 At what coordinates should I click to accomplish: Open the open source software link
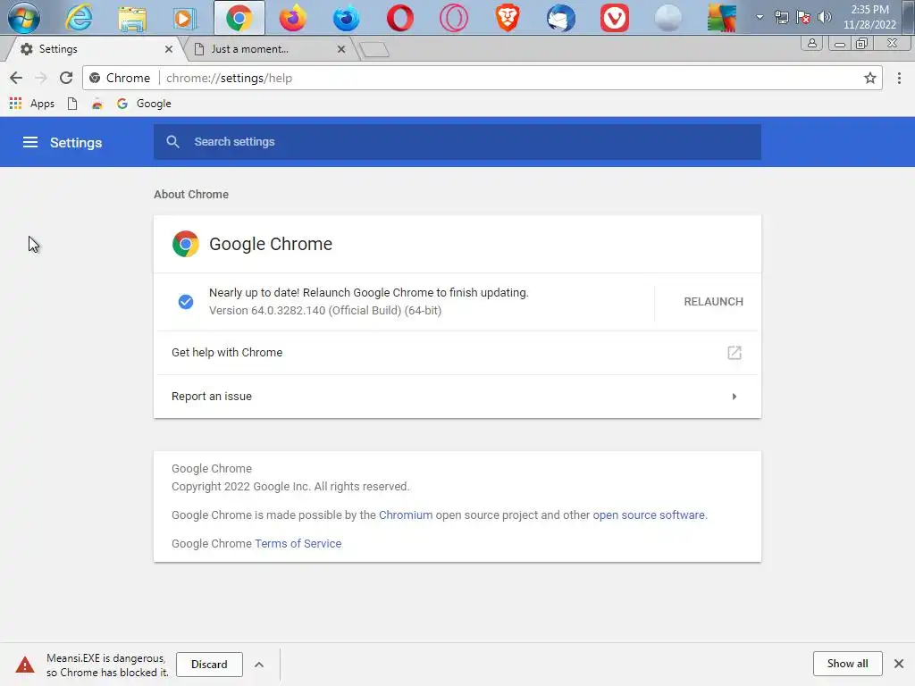tap(649, 515)
